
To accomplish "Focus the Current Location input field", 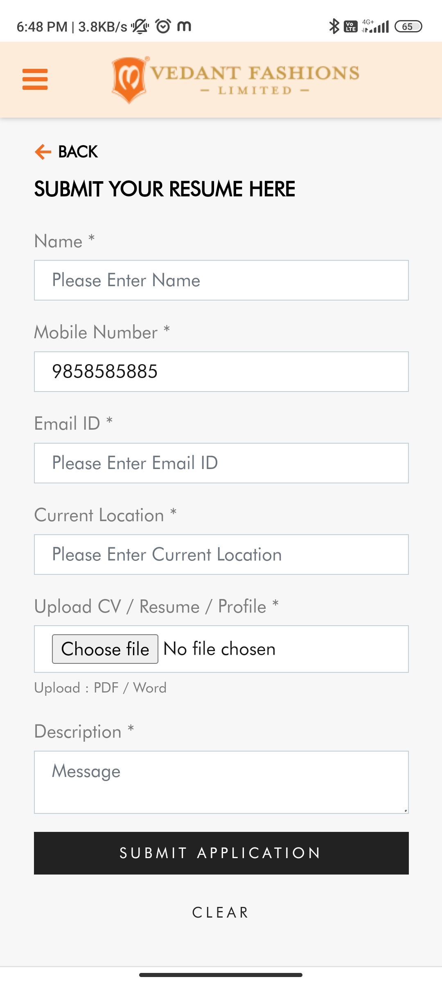I will [x=221, y=555].
